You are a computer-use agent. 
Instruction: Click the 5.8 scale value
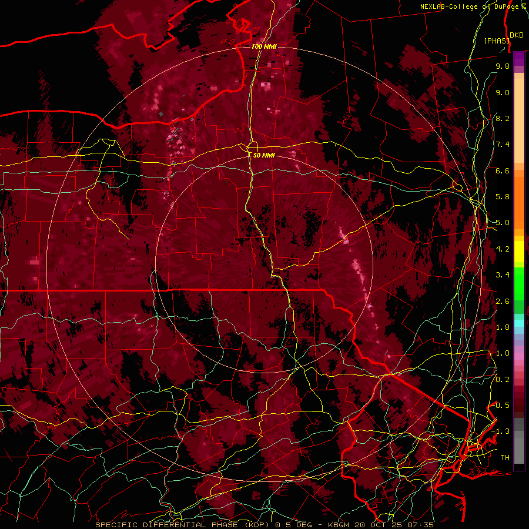click(503, 197)
